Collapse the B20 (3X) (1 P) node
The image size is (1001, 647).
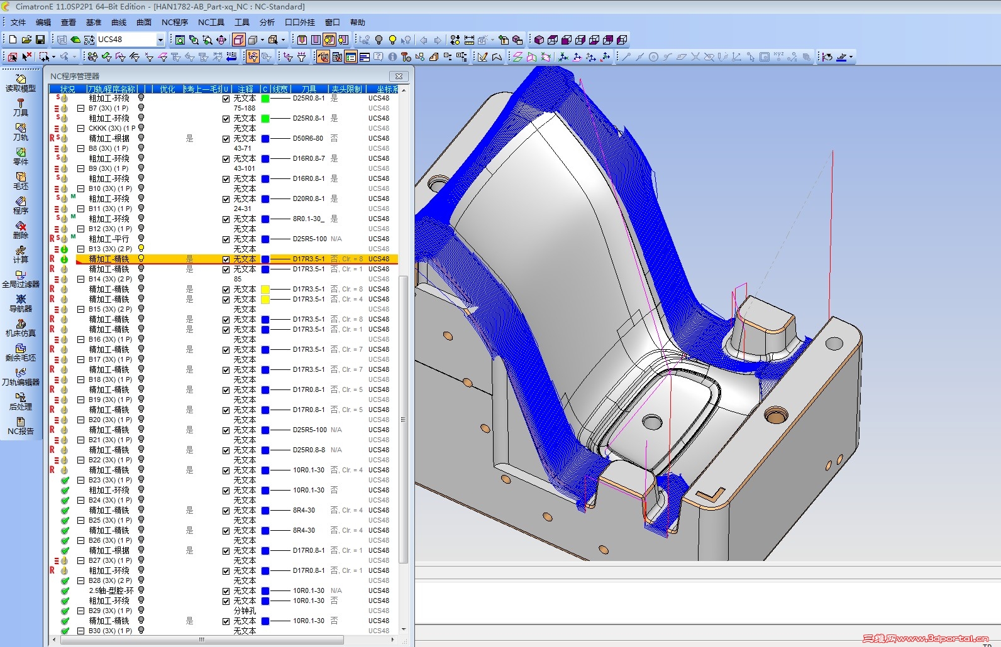80,420
